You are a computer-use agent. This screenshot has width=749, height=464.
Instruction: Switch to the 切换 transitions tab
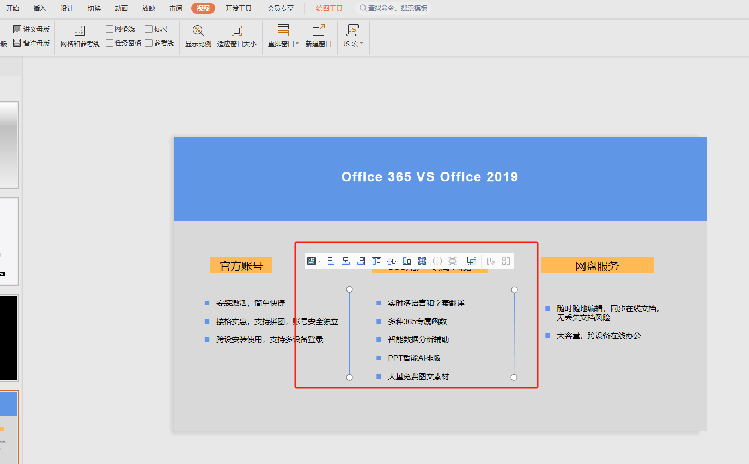(94, 8)
